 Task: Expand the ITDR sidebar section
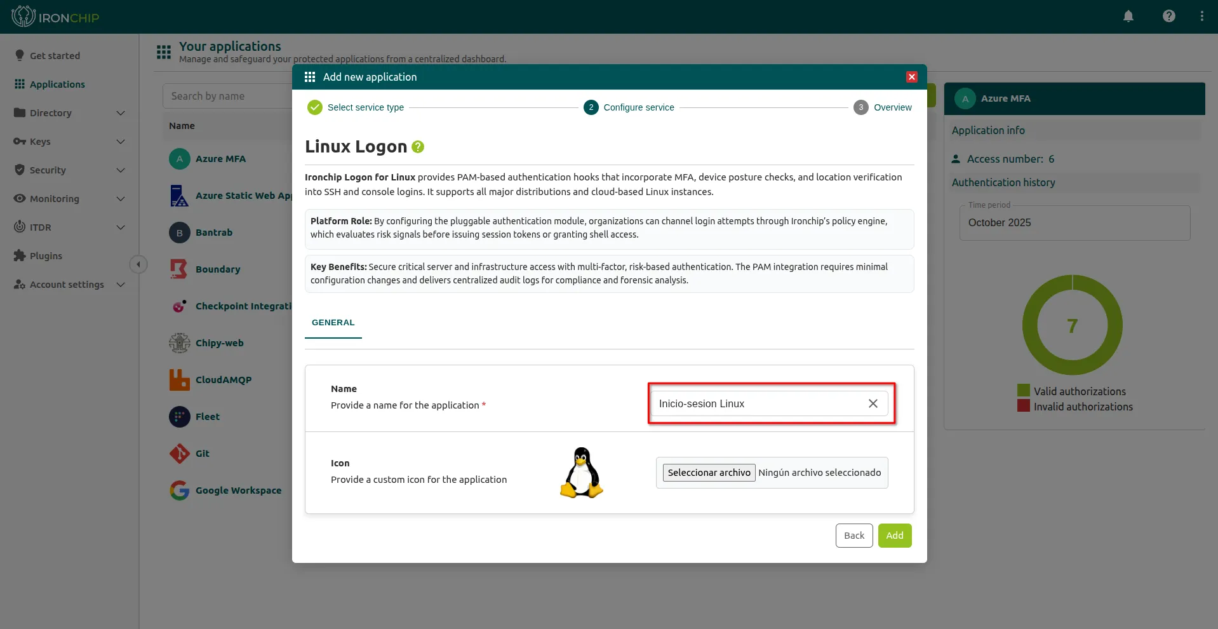(69, 227)
